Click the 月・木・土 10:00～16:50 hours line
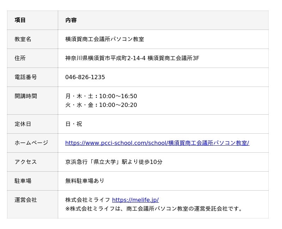Image resolution: width=282 pixels, height=229 pixels. point(101,96)
